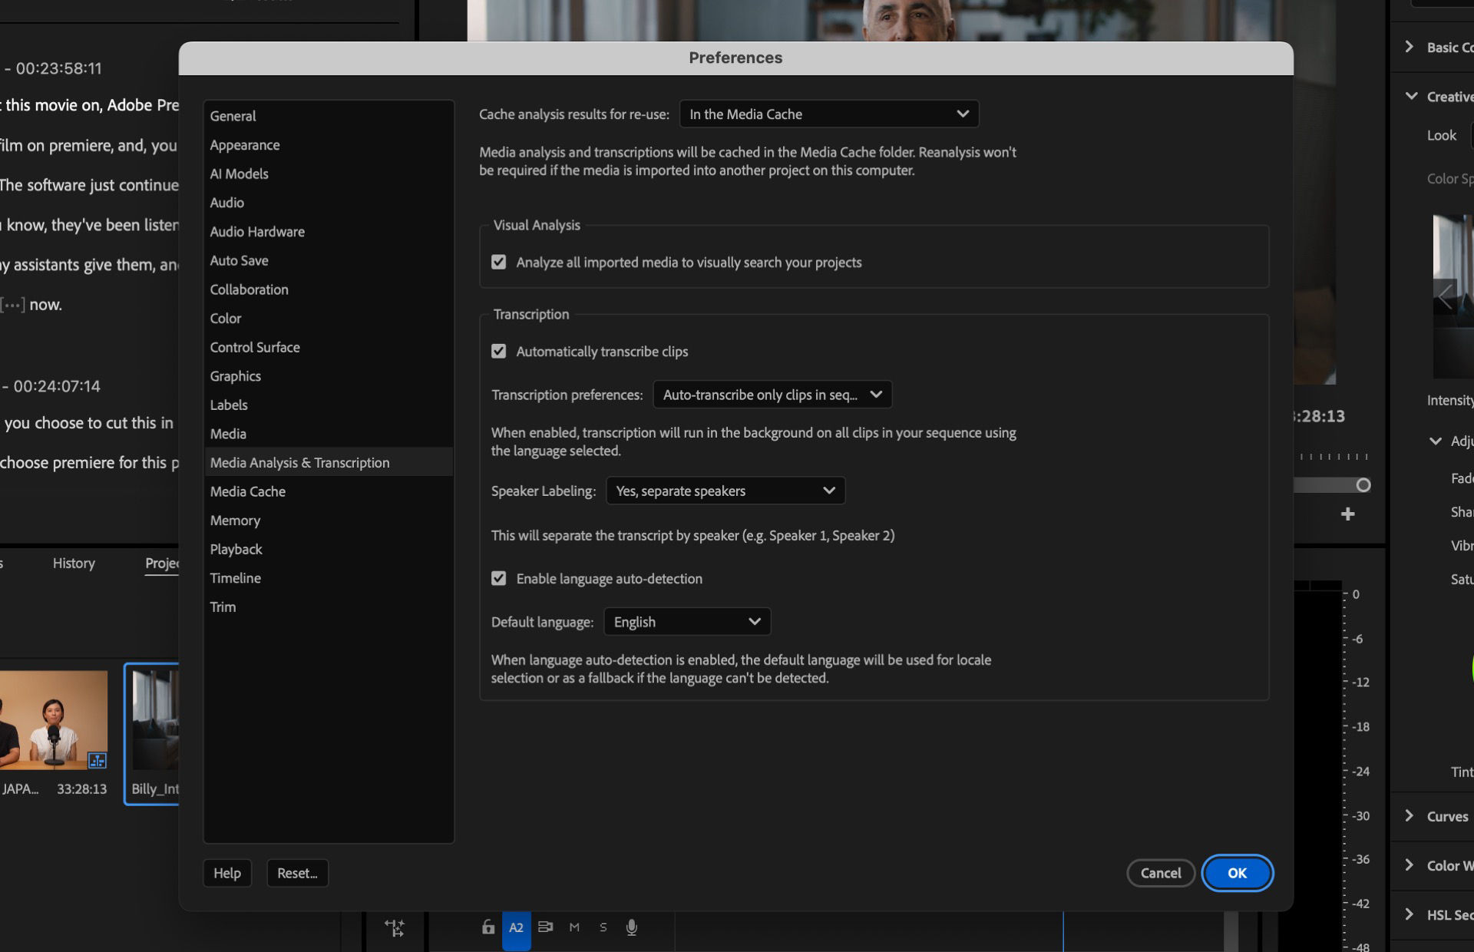Click the zoom slider handle
Image resolution: width=1474 pixels, height=952 pixels.
[x=1363, y=485]
